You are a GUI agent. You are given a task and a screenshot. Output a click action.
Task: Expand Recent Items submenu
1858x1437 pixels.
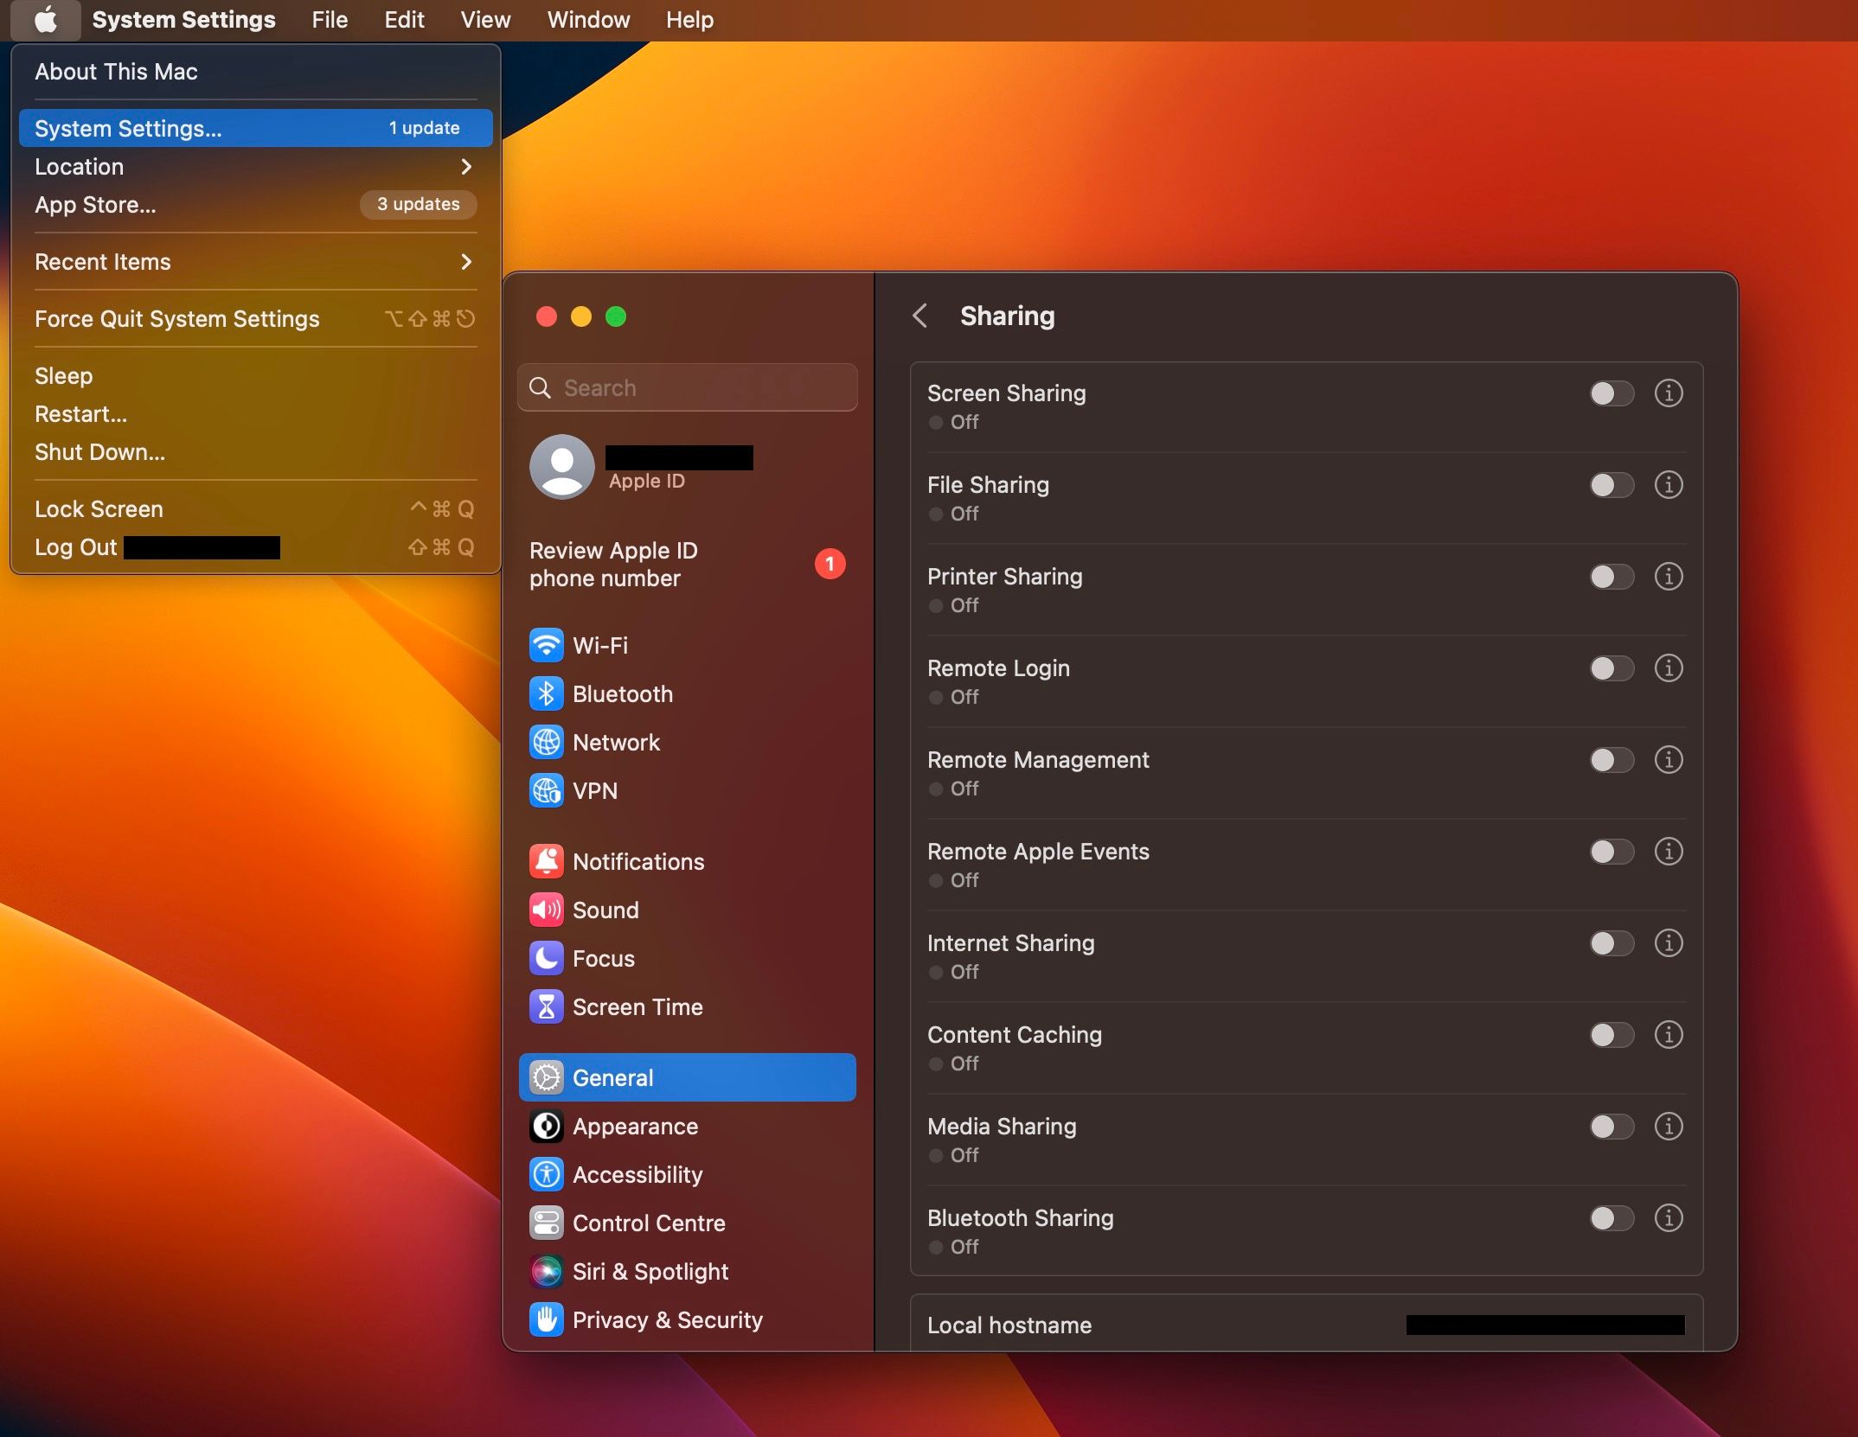point(252,261)
